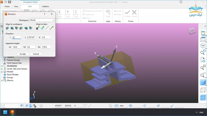The height and width of the screenshot is (116, 207).
Task: Click the XY apparent angle field
Action: [16, 47]
